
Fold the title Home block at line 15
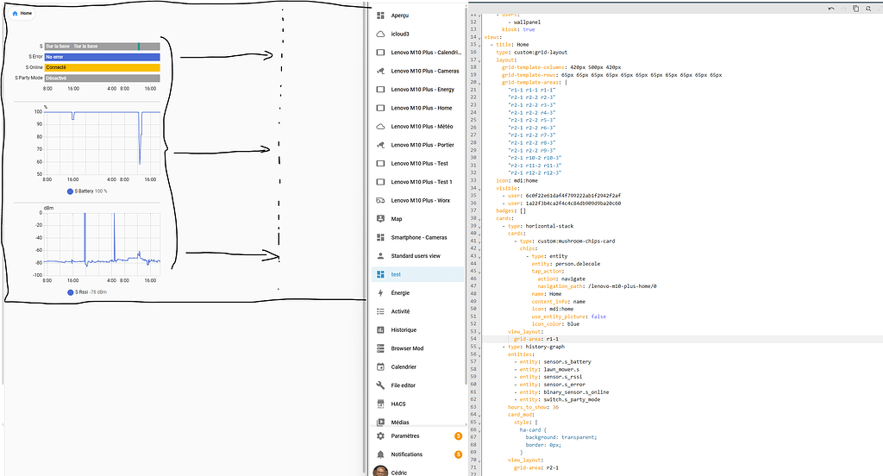[479, 45]
